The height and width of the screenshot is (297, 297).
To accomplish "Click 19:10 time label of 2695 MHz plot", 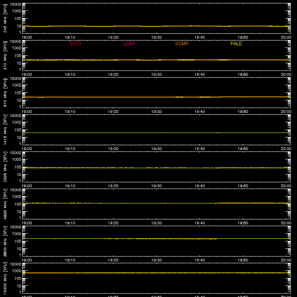I will [x=70, y=186].
